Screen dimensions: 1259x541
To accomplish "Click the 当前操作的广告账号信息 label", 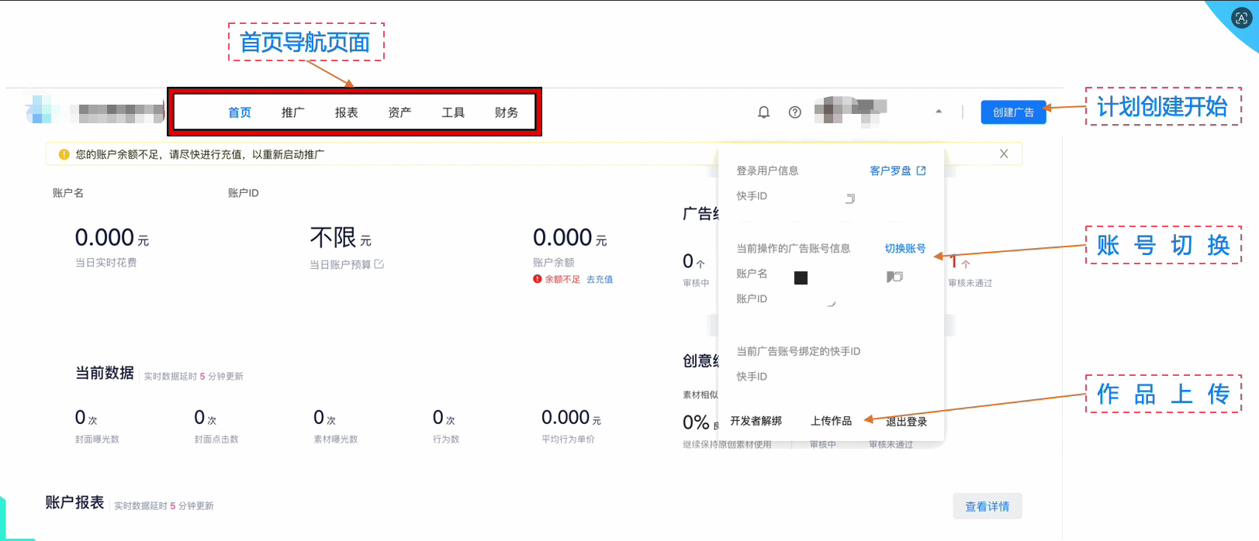I will (793, 249).
